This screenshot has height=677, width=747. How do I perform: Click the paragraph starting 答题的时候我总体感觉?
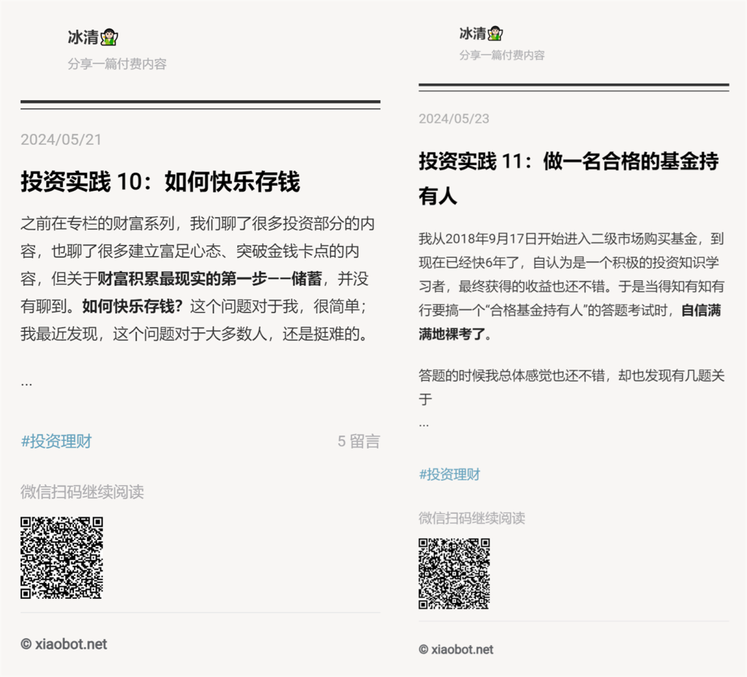[572, 387]
